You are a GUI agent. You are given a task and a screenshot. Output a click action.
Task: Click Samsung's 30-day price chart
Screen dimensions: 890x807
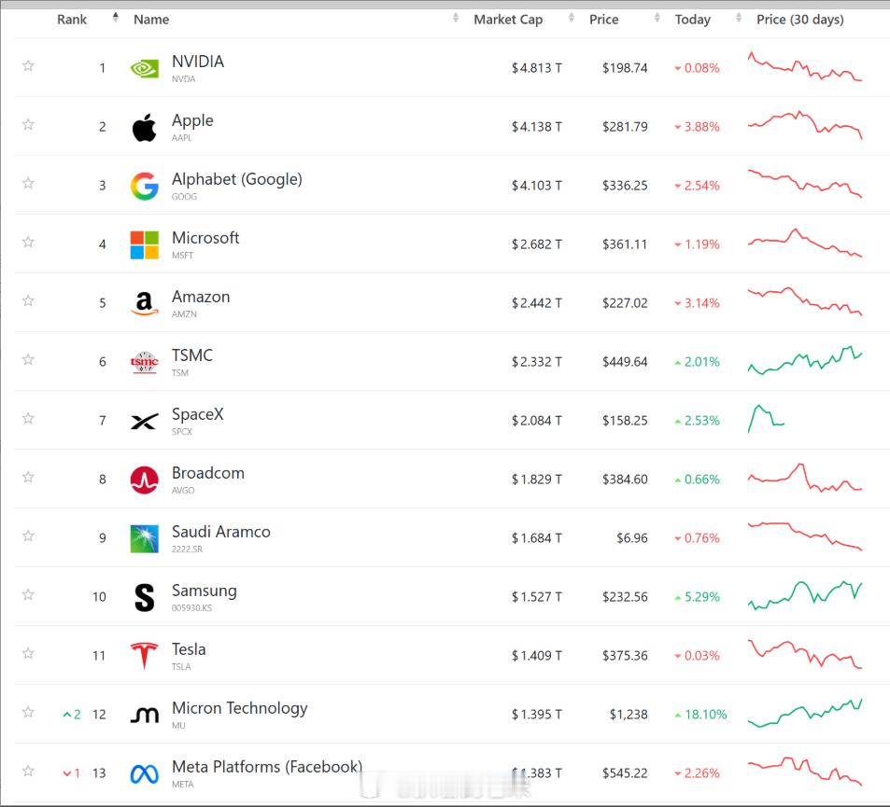click(805, 595)
